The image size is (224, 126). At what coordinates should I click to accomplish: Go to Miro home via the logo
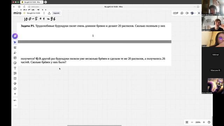point(17,13)
